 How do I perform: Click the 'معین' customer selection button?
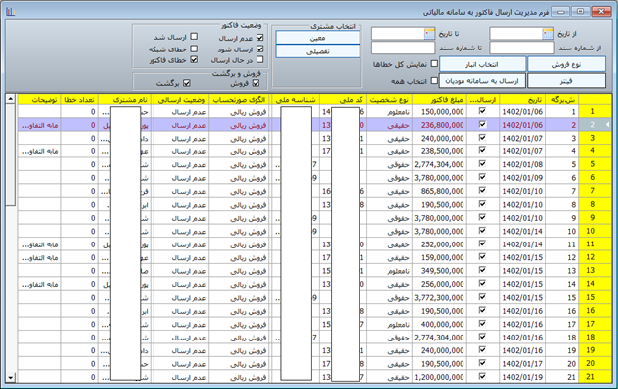[x=318, y=38]
